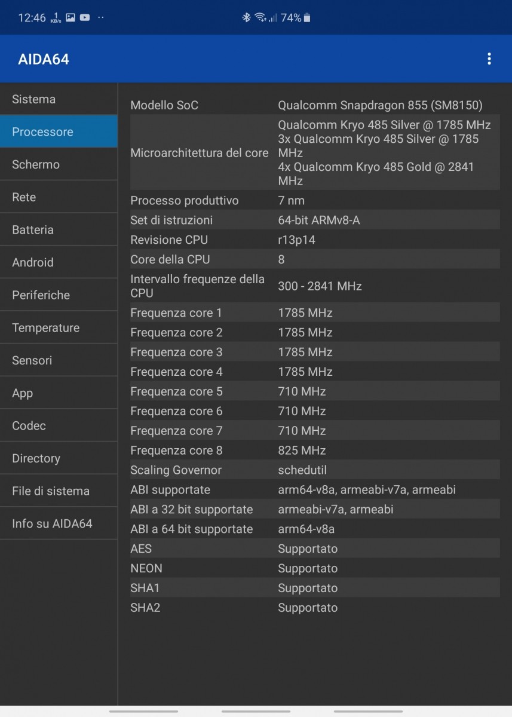Image resolution: width=512 pixels, height=717 pixels.
Task: Open the three-dot overflow menu
Action: point(489,59)
